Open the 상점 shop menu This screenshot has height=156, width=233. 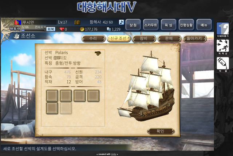pos(133,25)
